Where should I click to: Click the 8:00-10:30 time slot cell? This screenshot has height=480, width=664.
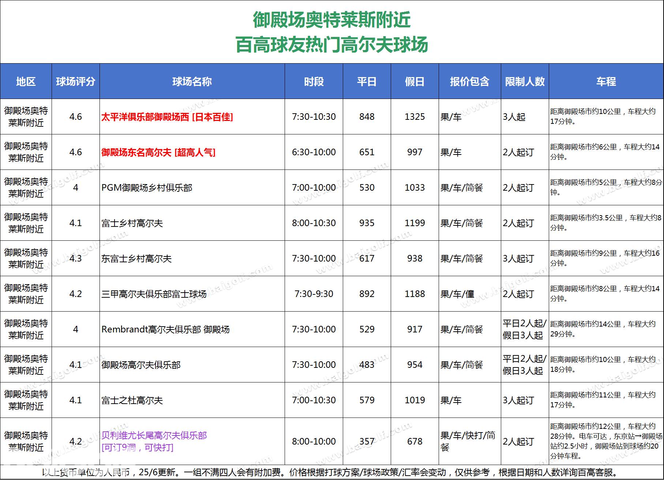coord(314,223)
